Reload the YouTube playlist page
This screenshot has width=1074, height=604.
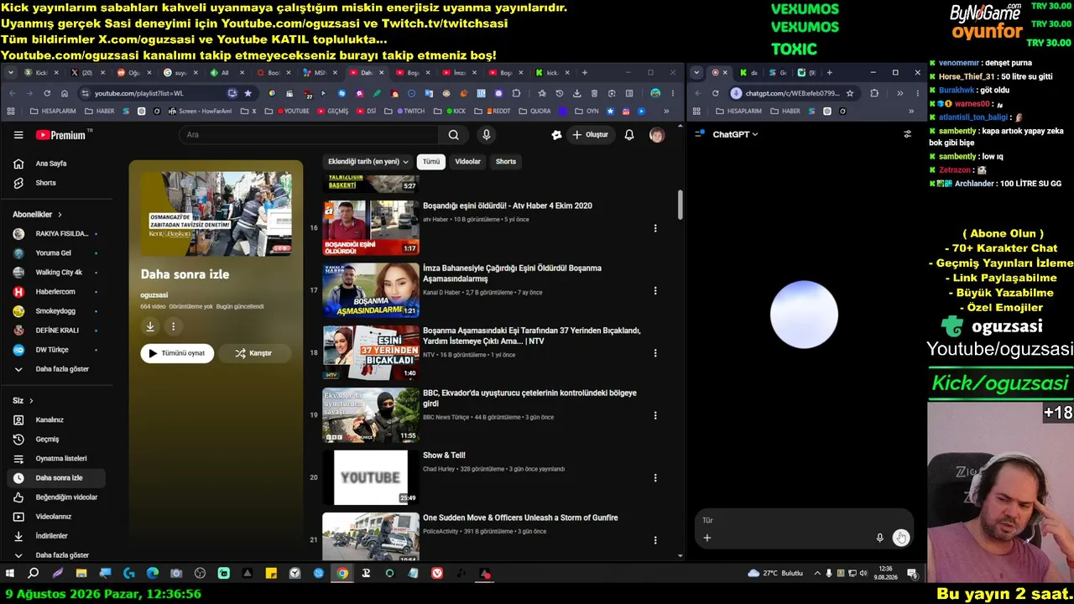[47, 93]
